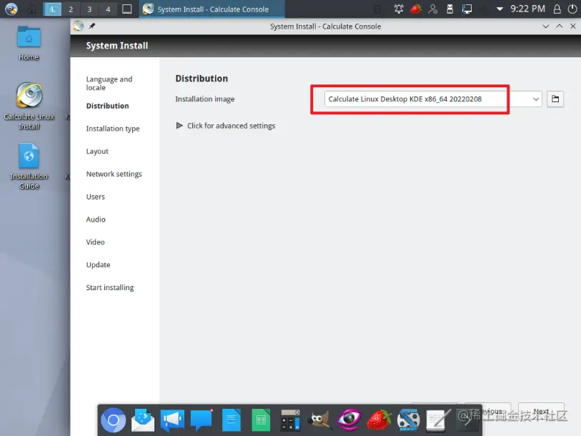Open the Layout step

click(97, 152)
